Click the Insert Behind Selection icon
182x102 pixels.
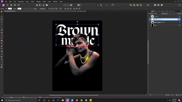point(155,5)
